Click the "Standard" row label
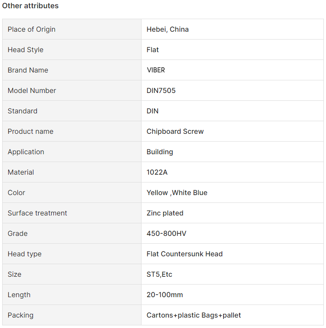The height and width of the screenshot is (328, 326). (x=23, y=111)
